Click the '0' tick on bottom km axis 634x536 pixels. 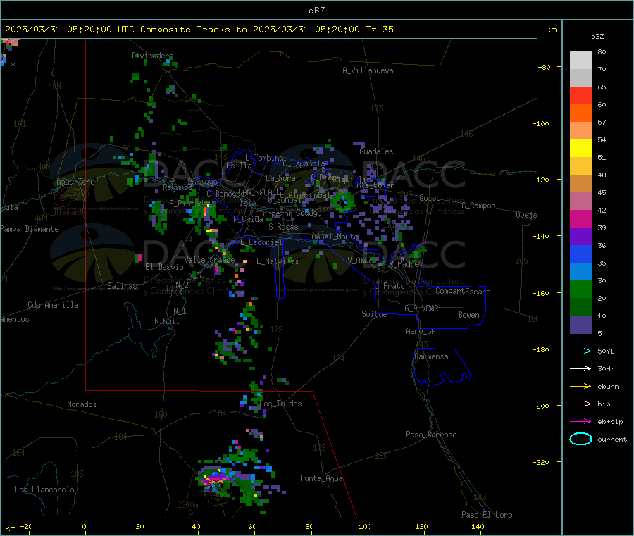point(84,526)
